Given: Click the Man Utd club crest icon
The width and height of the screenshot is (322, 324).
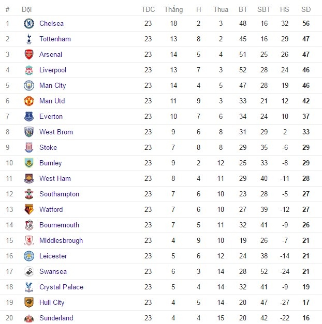Looking at the screenshot, I should tap(28, 101).
